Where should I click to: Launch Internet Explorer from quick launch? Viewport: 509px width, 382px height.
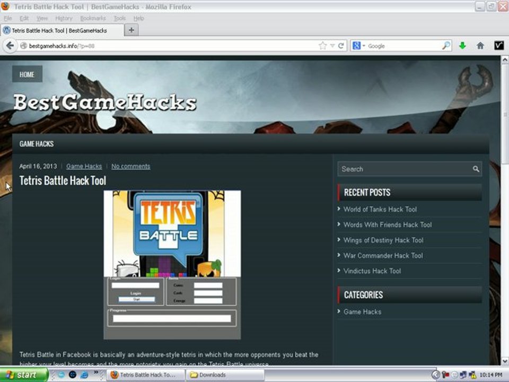point(84,375)
